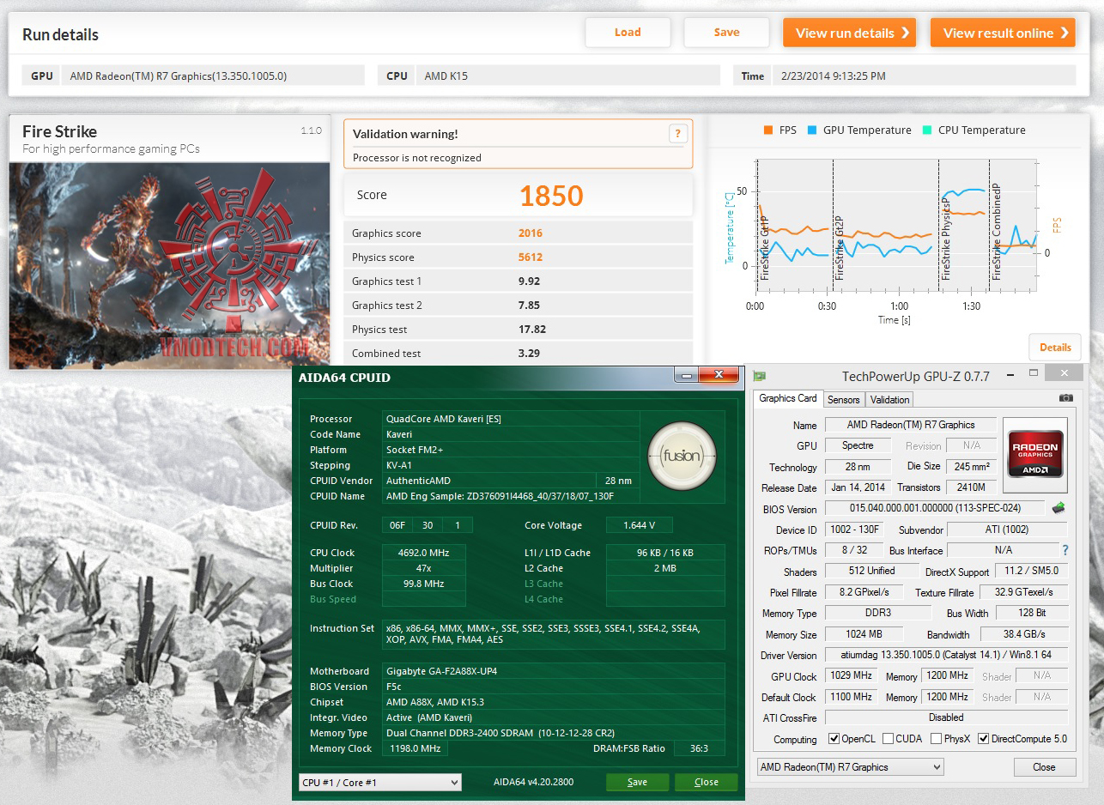Image resolution: width=1104 pixels, height=805 pixels.
Task: Toggle the OpenCL checkbox in GPU-Z
Action: [x=834, y=739]
